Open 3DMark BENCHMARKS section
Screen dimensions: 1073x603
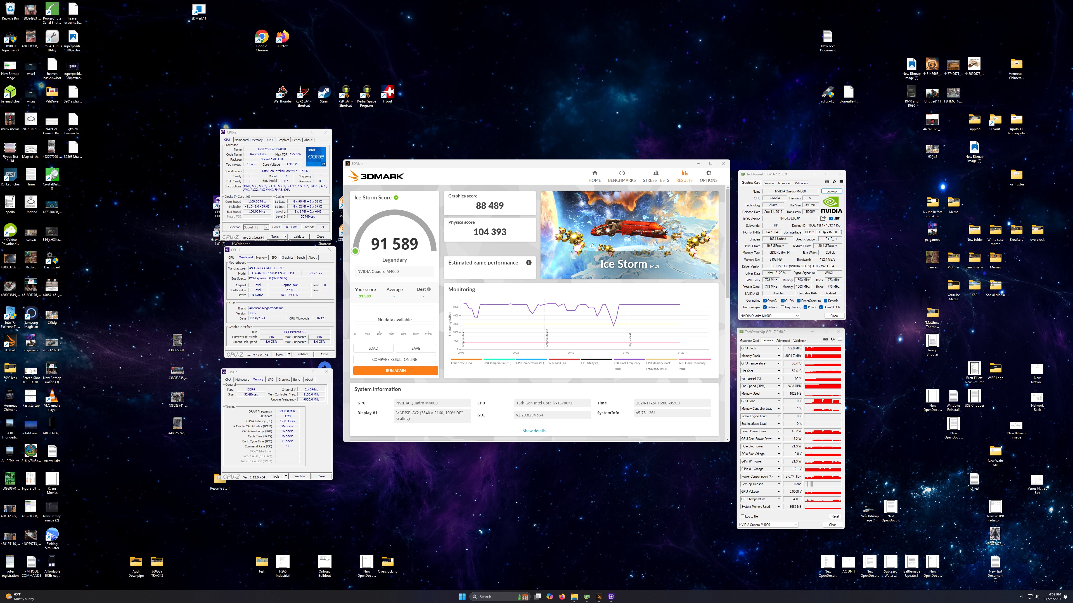pos(622,177)
